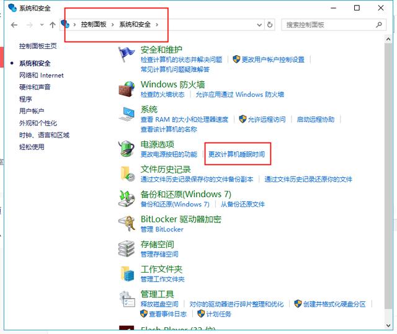Open 通过文件历史记录还原你的文件 link
This screenshot has height=334, width=397.
click(x=308, y=179)
